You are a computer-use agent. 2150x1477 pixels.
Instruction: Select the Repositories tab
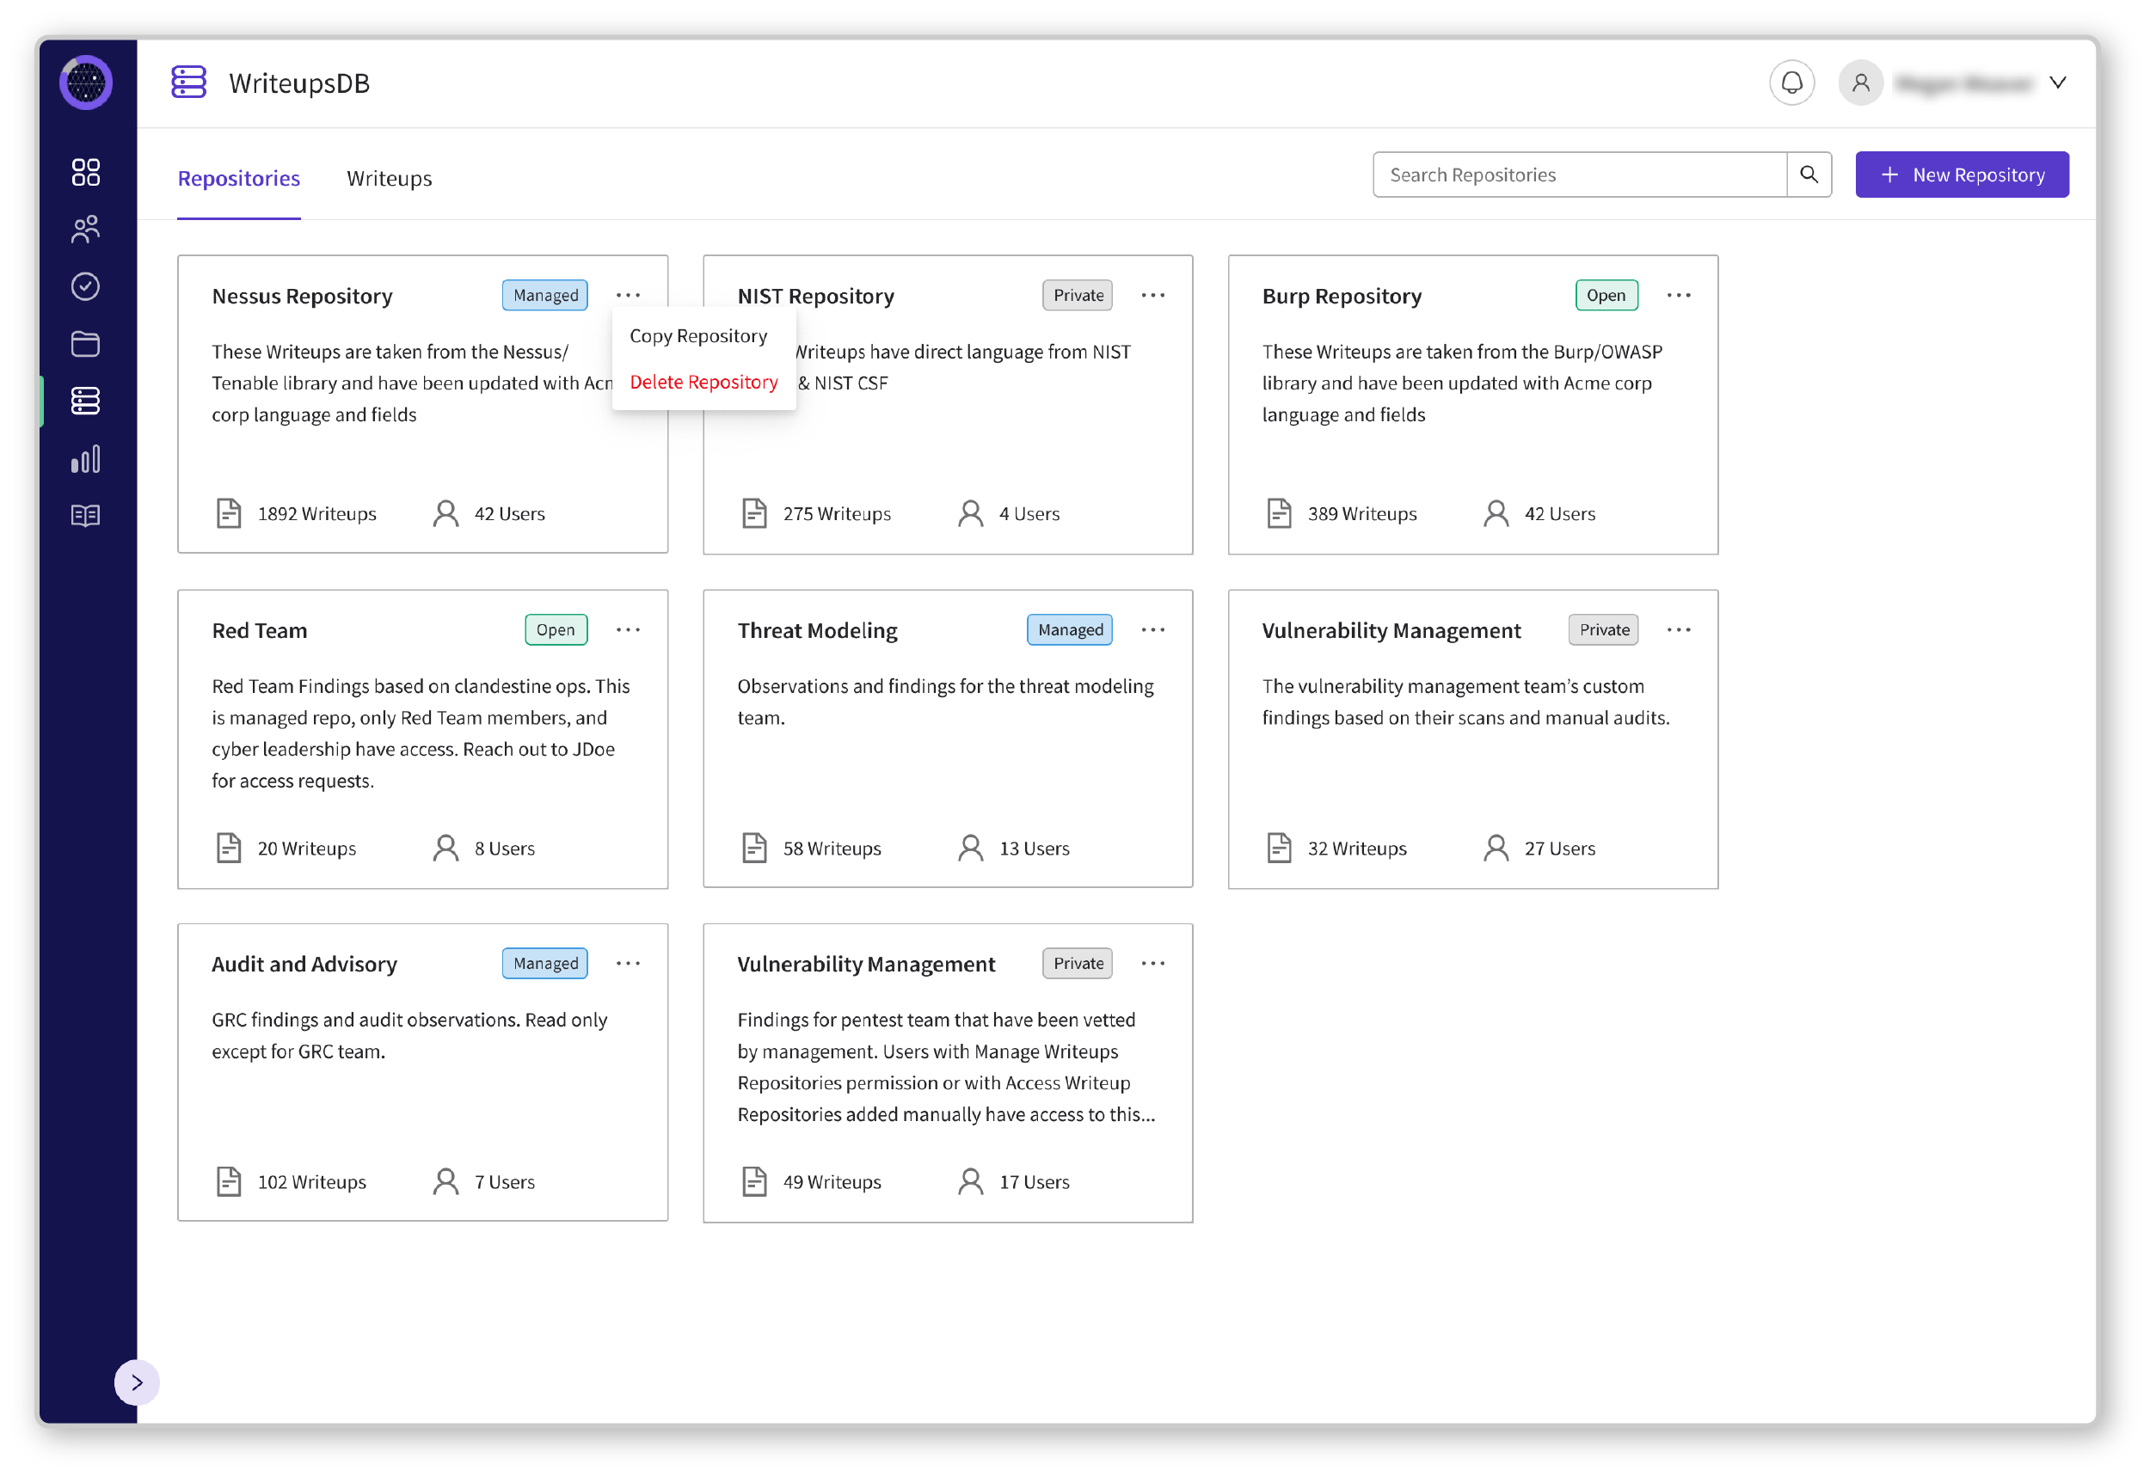[x=239, y=179]
